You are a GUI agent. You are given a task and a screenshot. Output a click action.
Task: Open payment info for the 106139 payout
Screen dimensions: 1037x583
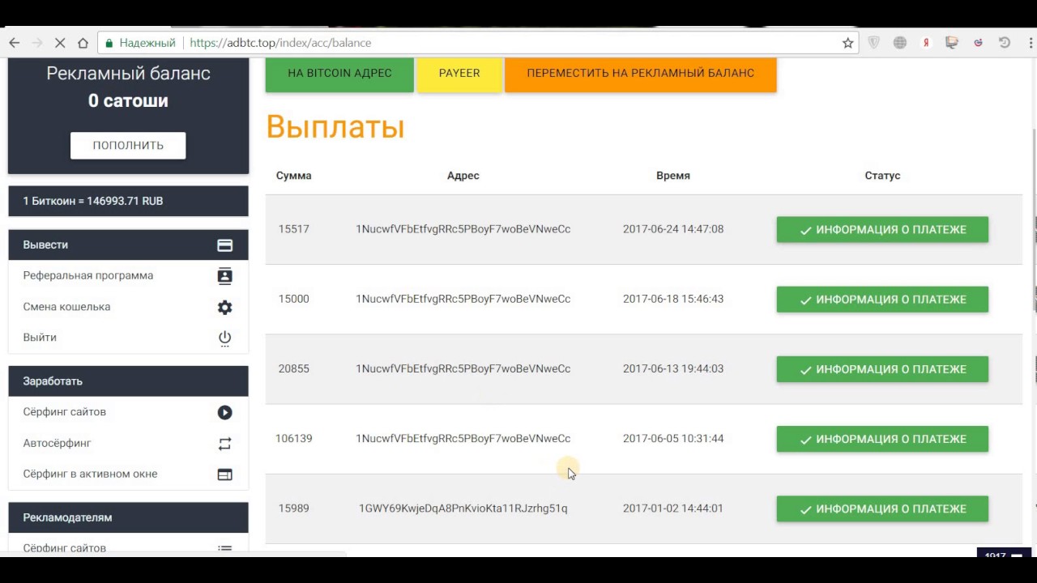click(882, 439)
